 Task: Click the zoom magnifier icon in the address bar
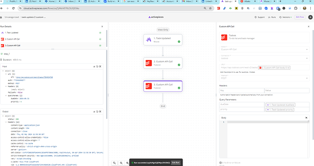pyautogui.click(x=205, y=8)
